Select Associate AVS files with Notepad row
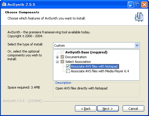This screenshot has width=149, height=116. 95,66
